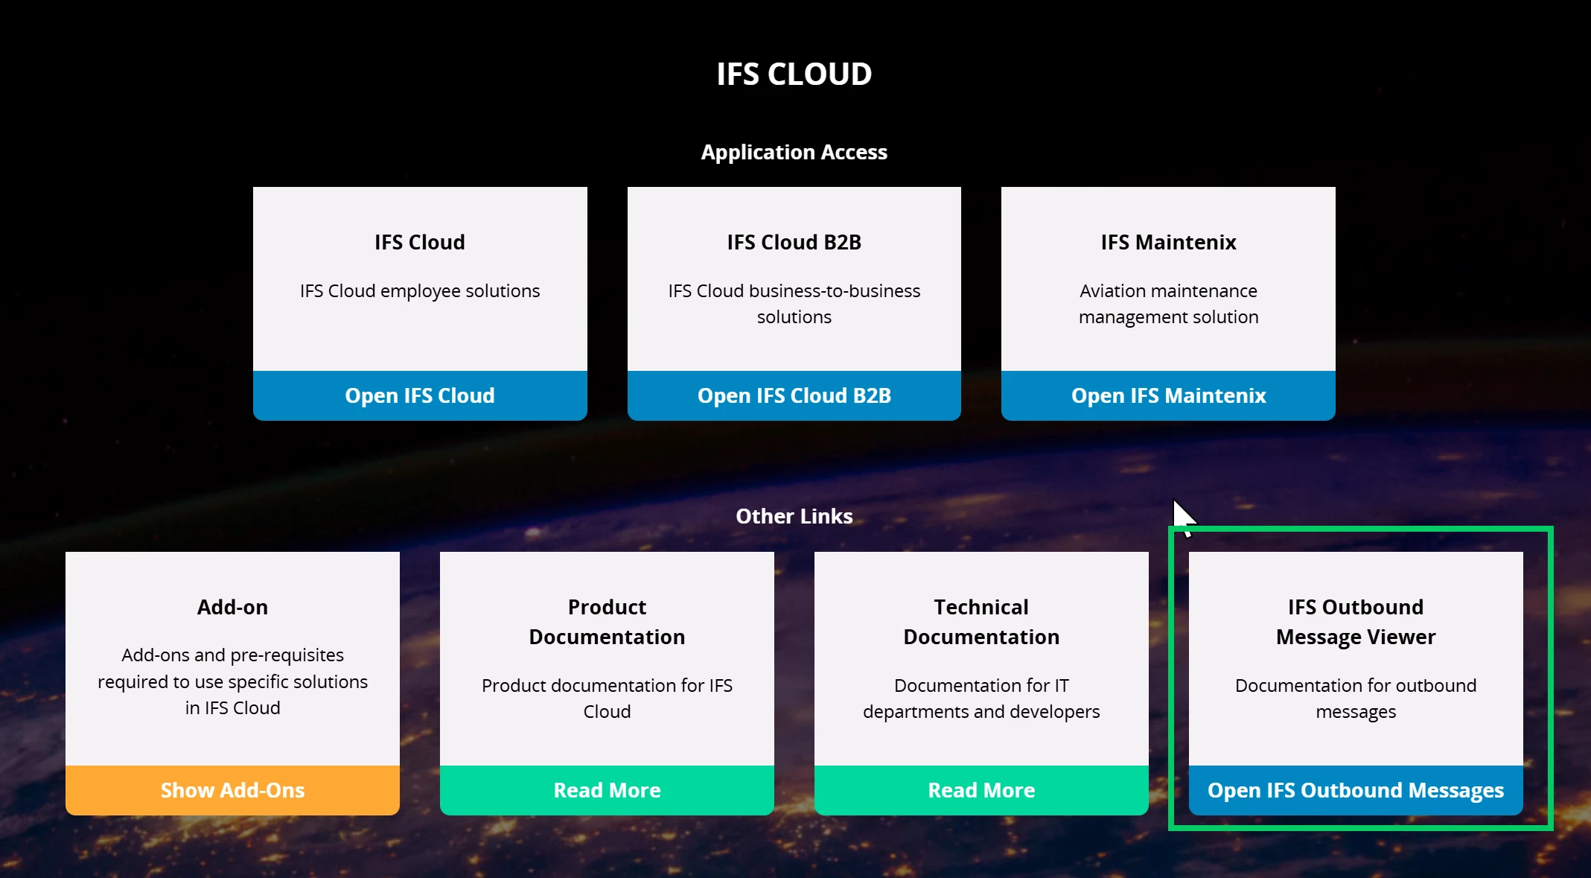Read More about Technical Documentation
Screen dimensions: 1591x878
point(981,790)
